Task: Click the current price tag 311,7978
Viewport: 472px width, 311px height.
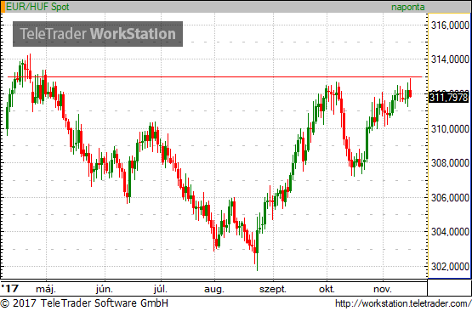Action: pos(449,98)
